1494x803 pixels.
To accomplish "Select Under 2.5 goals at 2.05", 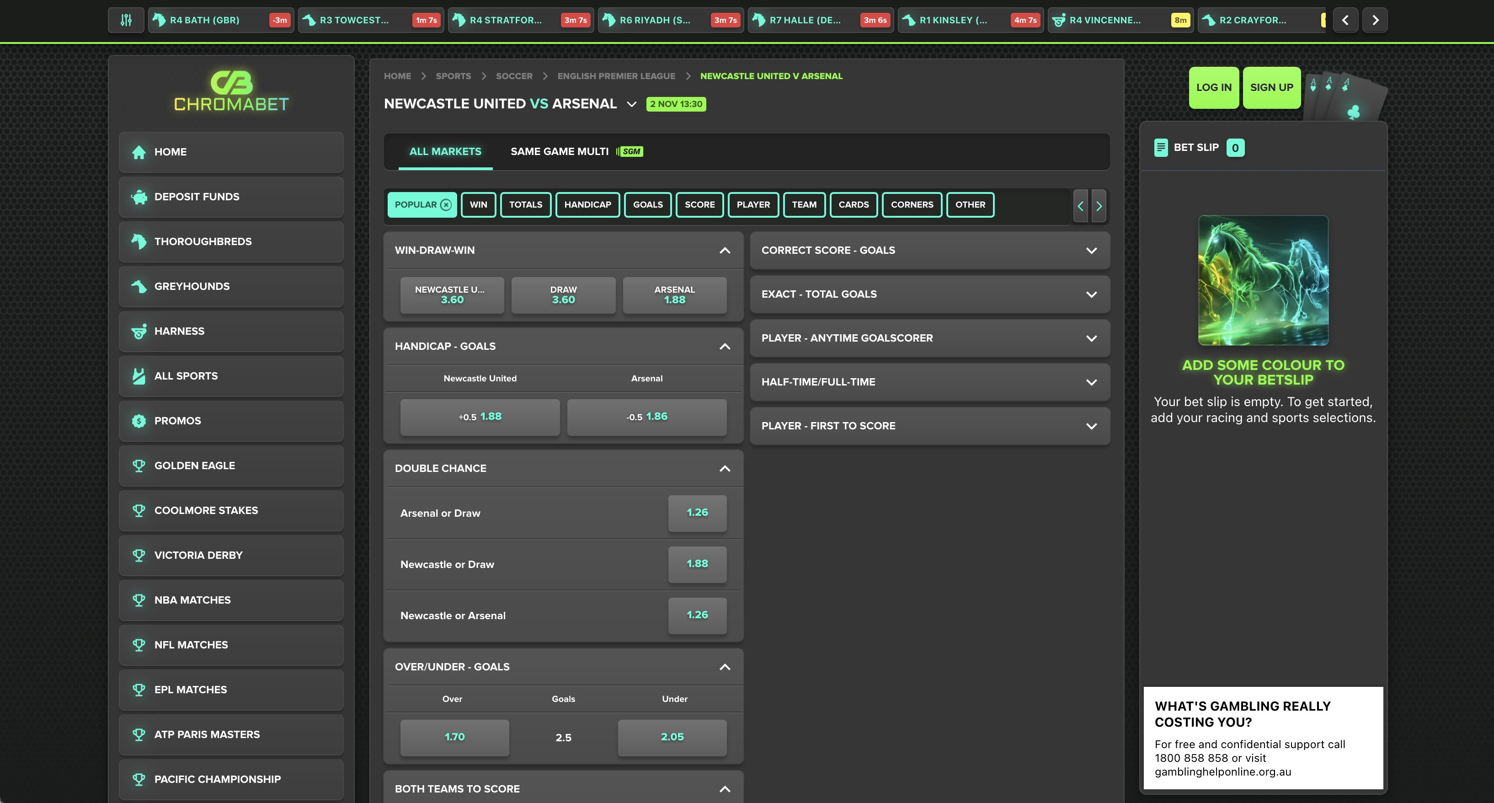I will point(672,738).
